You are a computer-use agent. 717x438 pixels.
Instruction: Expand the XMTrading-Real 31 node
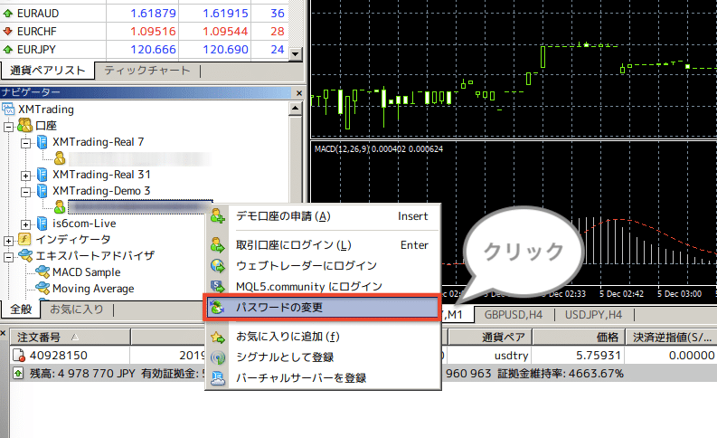pos(26,176)
